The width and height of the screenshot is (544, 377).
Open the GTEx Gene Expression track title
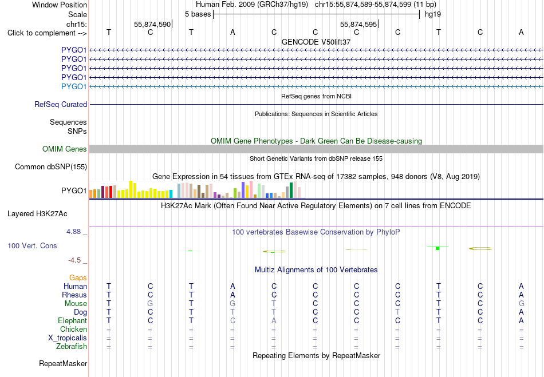[x=316, y=176]
